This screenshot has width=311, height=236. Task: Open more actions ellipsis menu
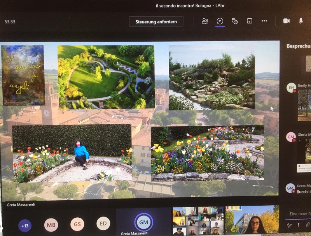pyautogui.click(x=264, y=21)
